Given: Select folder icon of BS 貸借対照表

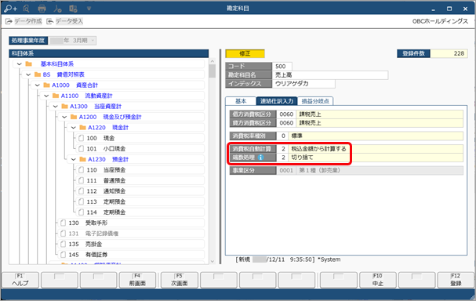Looking at the screenshot, I should coord(38,74).
